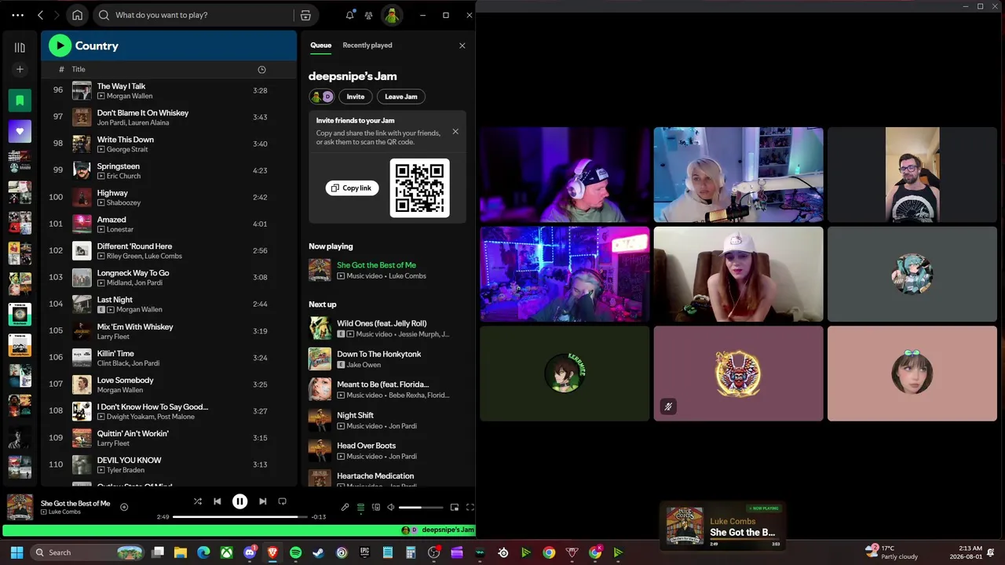This screenshot has height=565, width=1005.
Task: Create a new playlist with the plus button
Action: pos(20,69)
